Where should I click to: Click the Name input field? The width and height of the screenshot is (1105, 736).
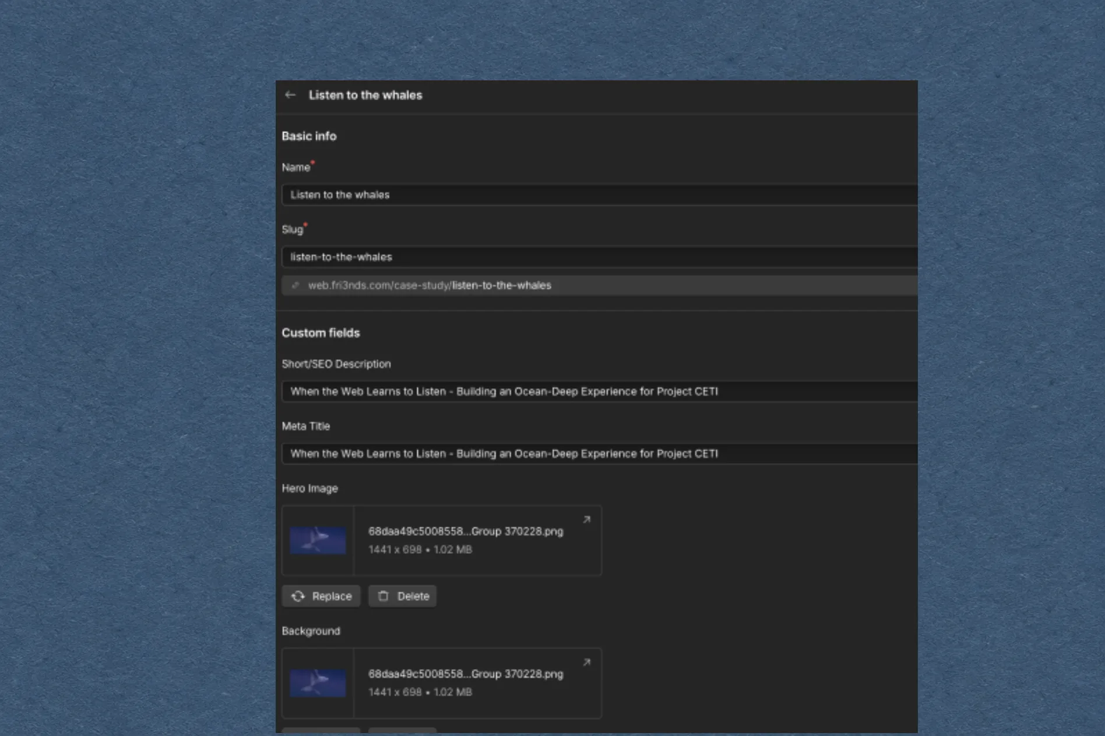pyautogui.click(x=600, y=195)
